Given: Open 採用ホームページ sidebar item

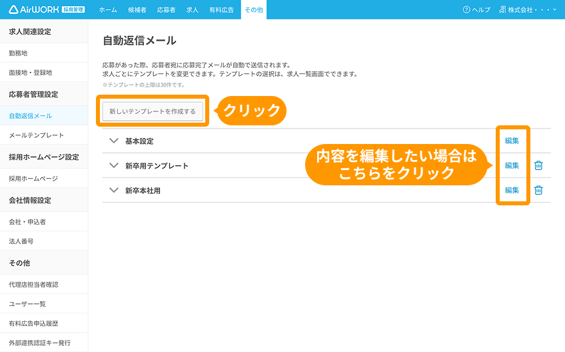Looking at the screenshot, I should 44,179.
